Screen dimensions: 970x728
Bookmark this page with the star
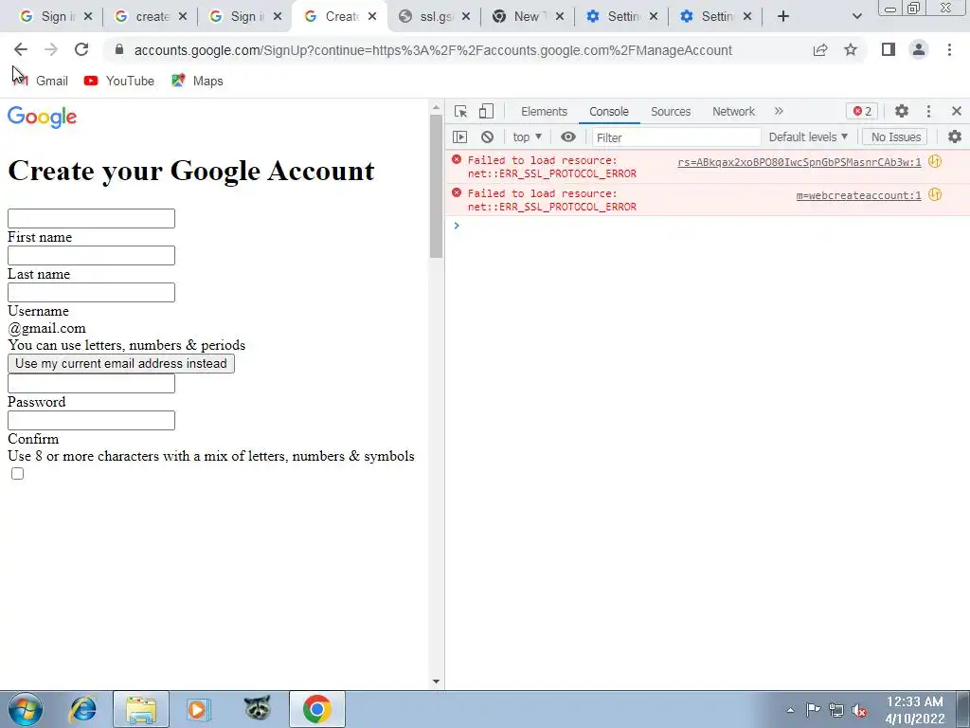851,49
